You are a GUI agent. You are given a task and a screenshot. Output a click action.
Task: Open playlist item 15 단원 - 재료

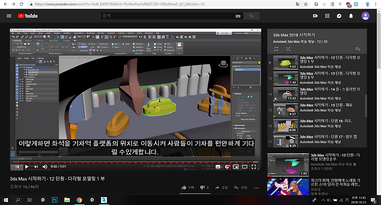[x=317, y=110]
